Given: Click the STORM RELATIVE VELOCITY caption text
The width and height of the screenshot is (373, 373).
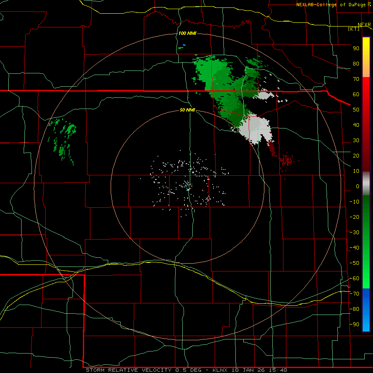Looking at the screenshot, I should click(128, 370).
